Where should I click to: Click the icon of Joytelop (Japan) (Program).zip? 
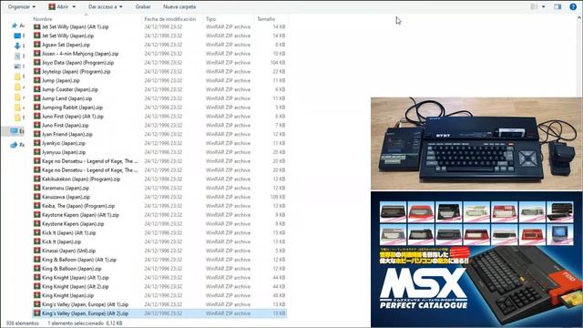point(36,71)
